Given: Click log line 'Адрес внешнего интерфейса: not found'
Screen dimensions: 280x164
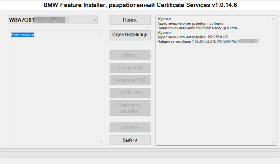Looking at the screenshot, I should tap(190, 24).
